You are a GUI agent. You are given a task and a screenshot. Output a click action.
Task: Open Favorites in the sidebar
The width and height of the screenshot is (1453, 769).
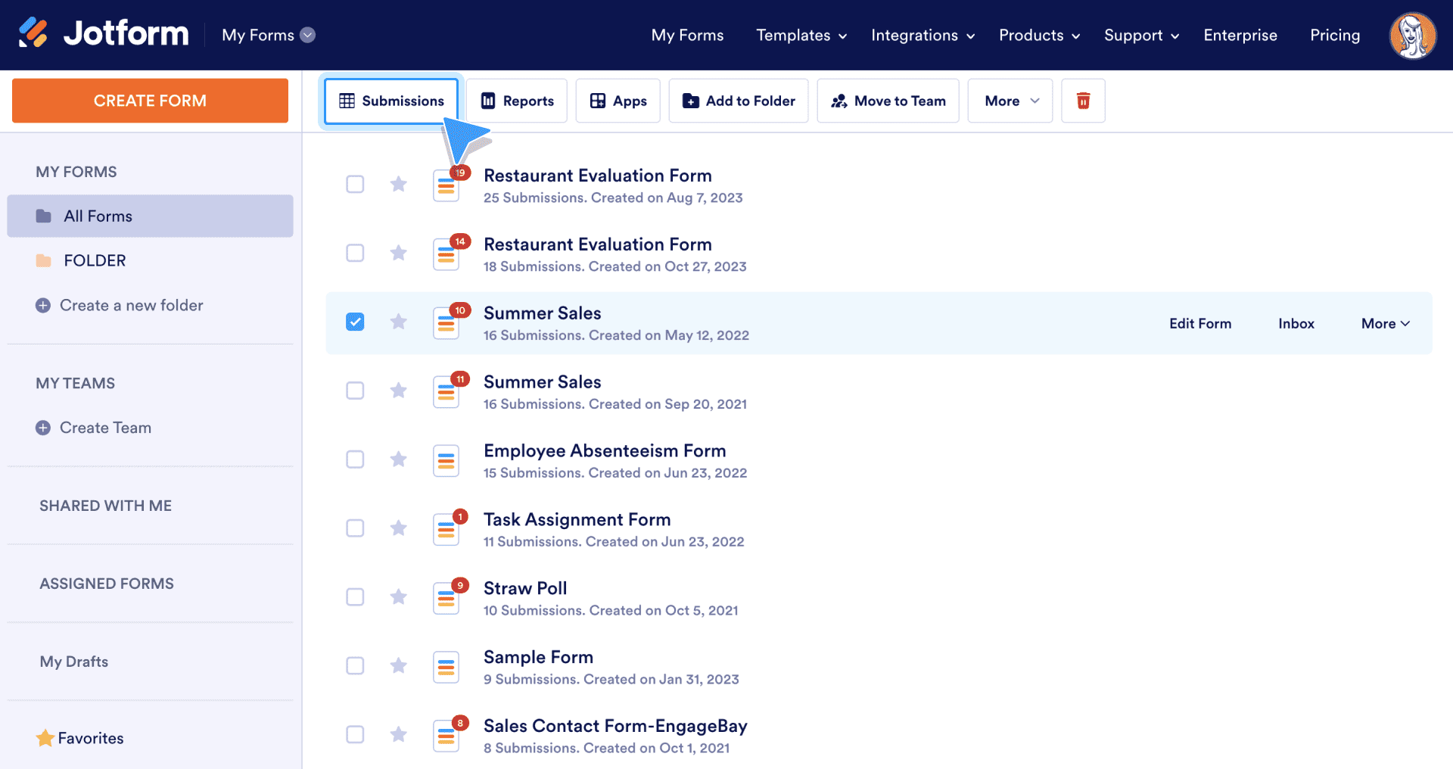90,738
